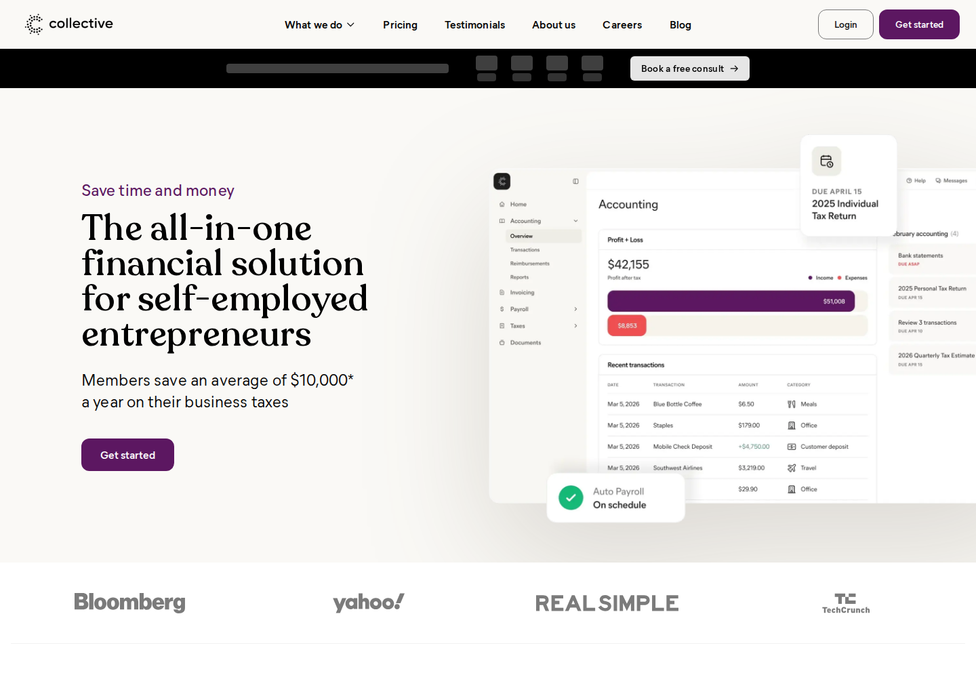
Task: Expand the What we do dropdown
Action: coord(319,25)
